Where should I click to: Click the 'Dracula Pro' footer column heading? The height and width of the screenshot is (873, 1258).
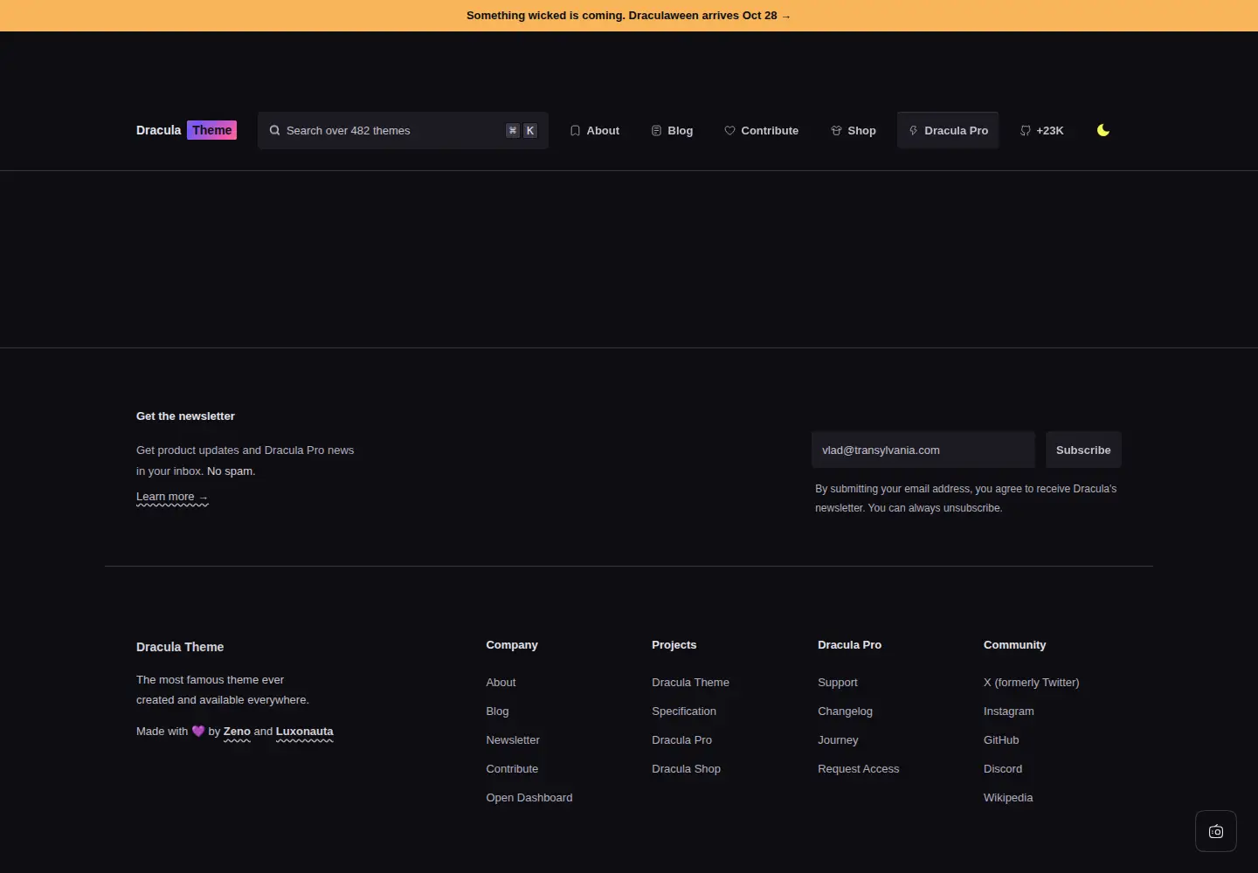[849, 645]
